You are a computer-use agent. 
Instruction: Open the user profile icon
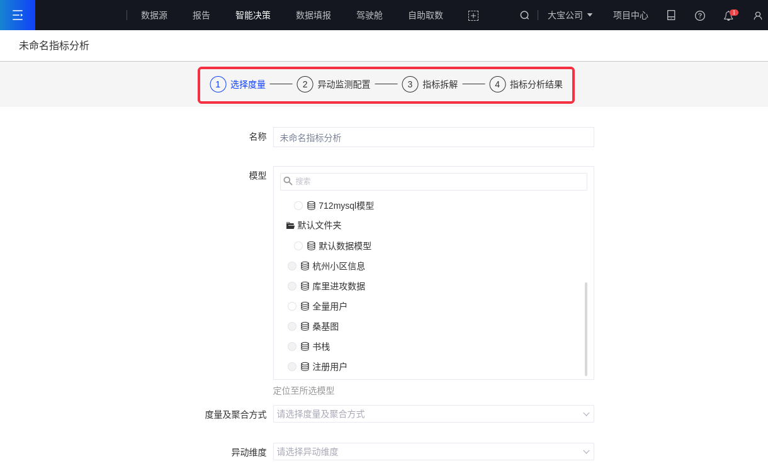pyautogui.click(x=757, y=16)
